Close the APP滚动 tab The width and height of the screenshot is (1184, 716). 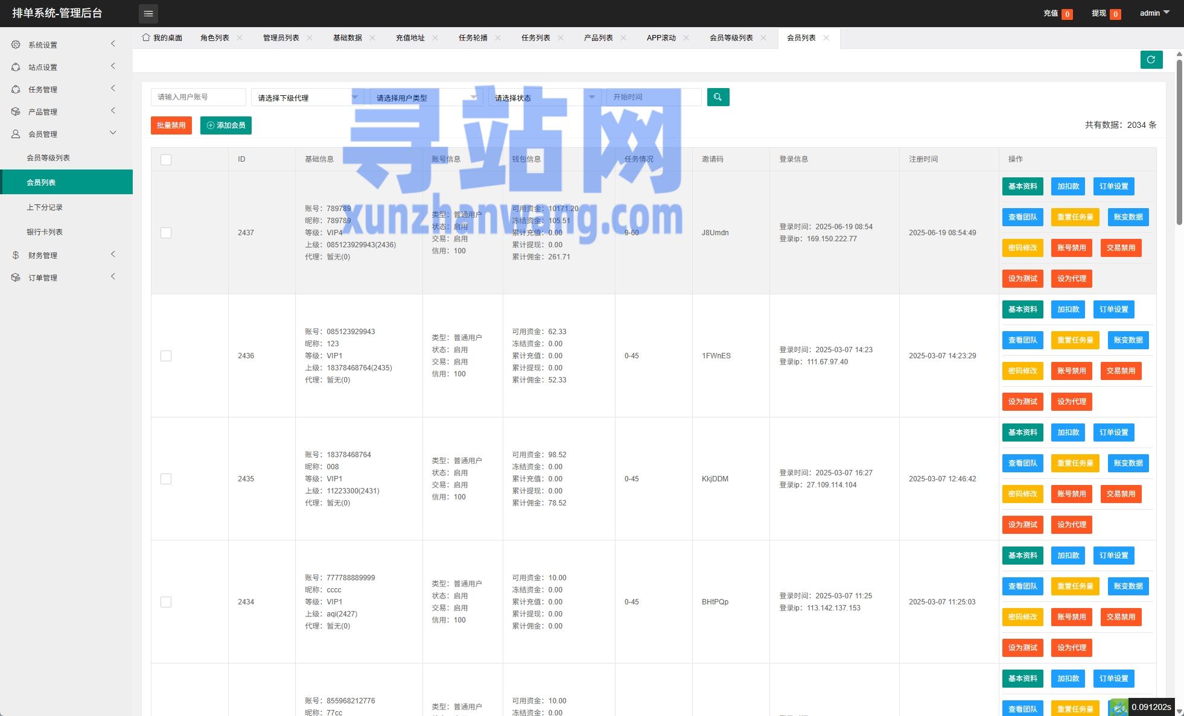pos(686,37)
